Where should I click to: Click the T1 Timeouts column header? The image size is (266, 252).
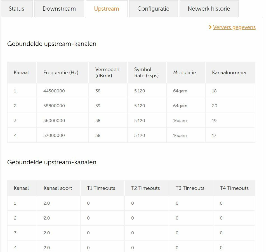coord(102,188)
